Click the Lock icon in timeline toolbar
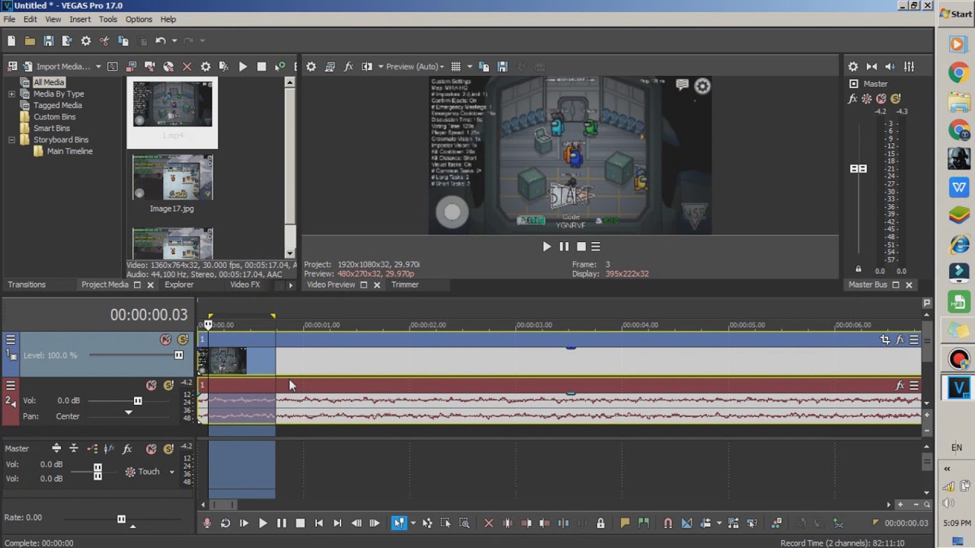The width and height of the screenshot is (975, 548). point(600,523)
